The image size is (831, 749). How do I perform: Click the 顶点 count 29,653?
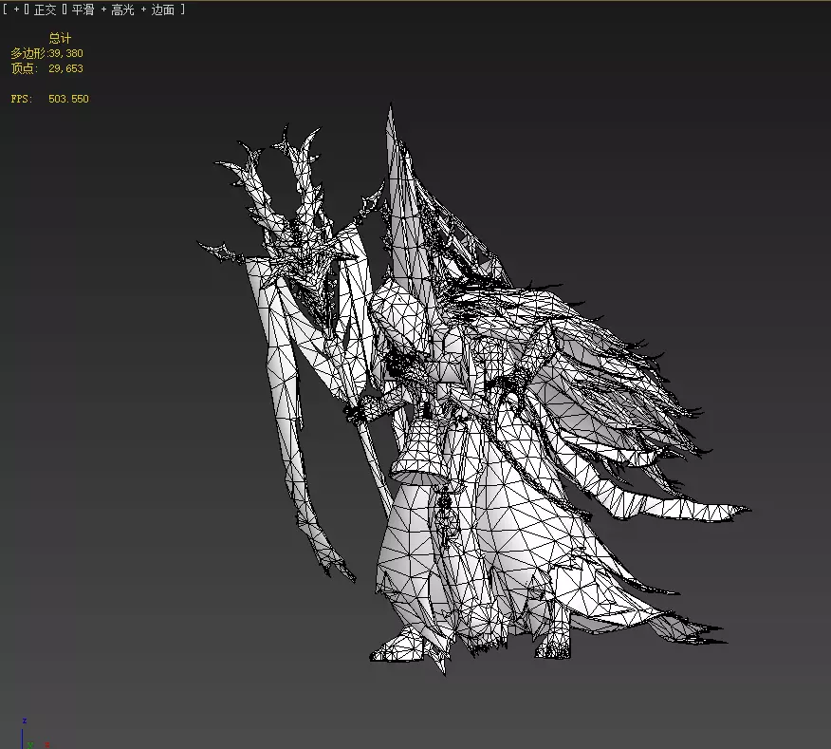coord(65,68)
